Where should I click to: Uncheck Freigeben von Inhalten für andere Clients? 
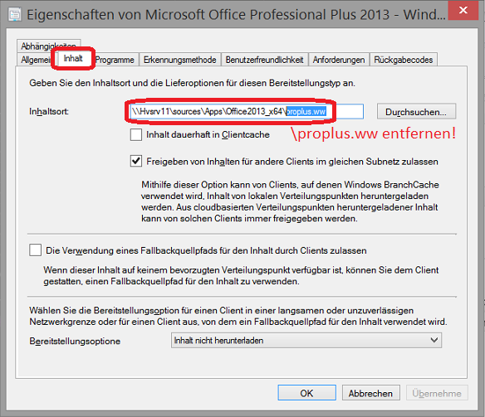pyautogui.click(x=136, y=161)
